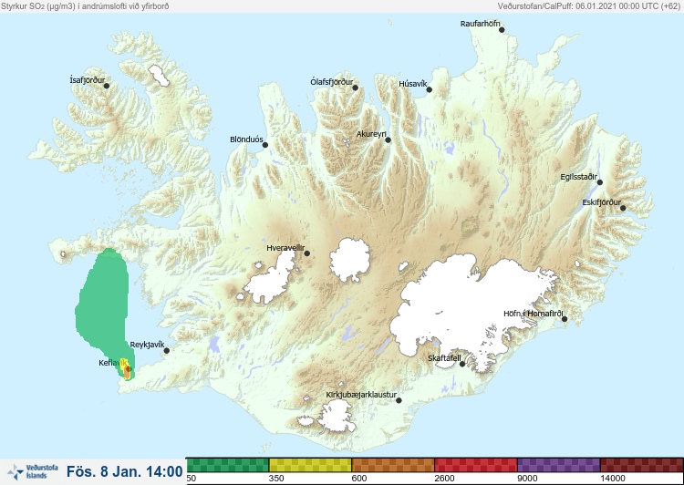Click the Skaftafell location dot
Image resolution: width=684 pixels, height=485 pixels.
[462, 364]
